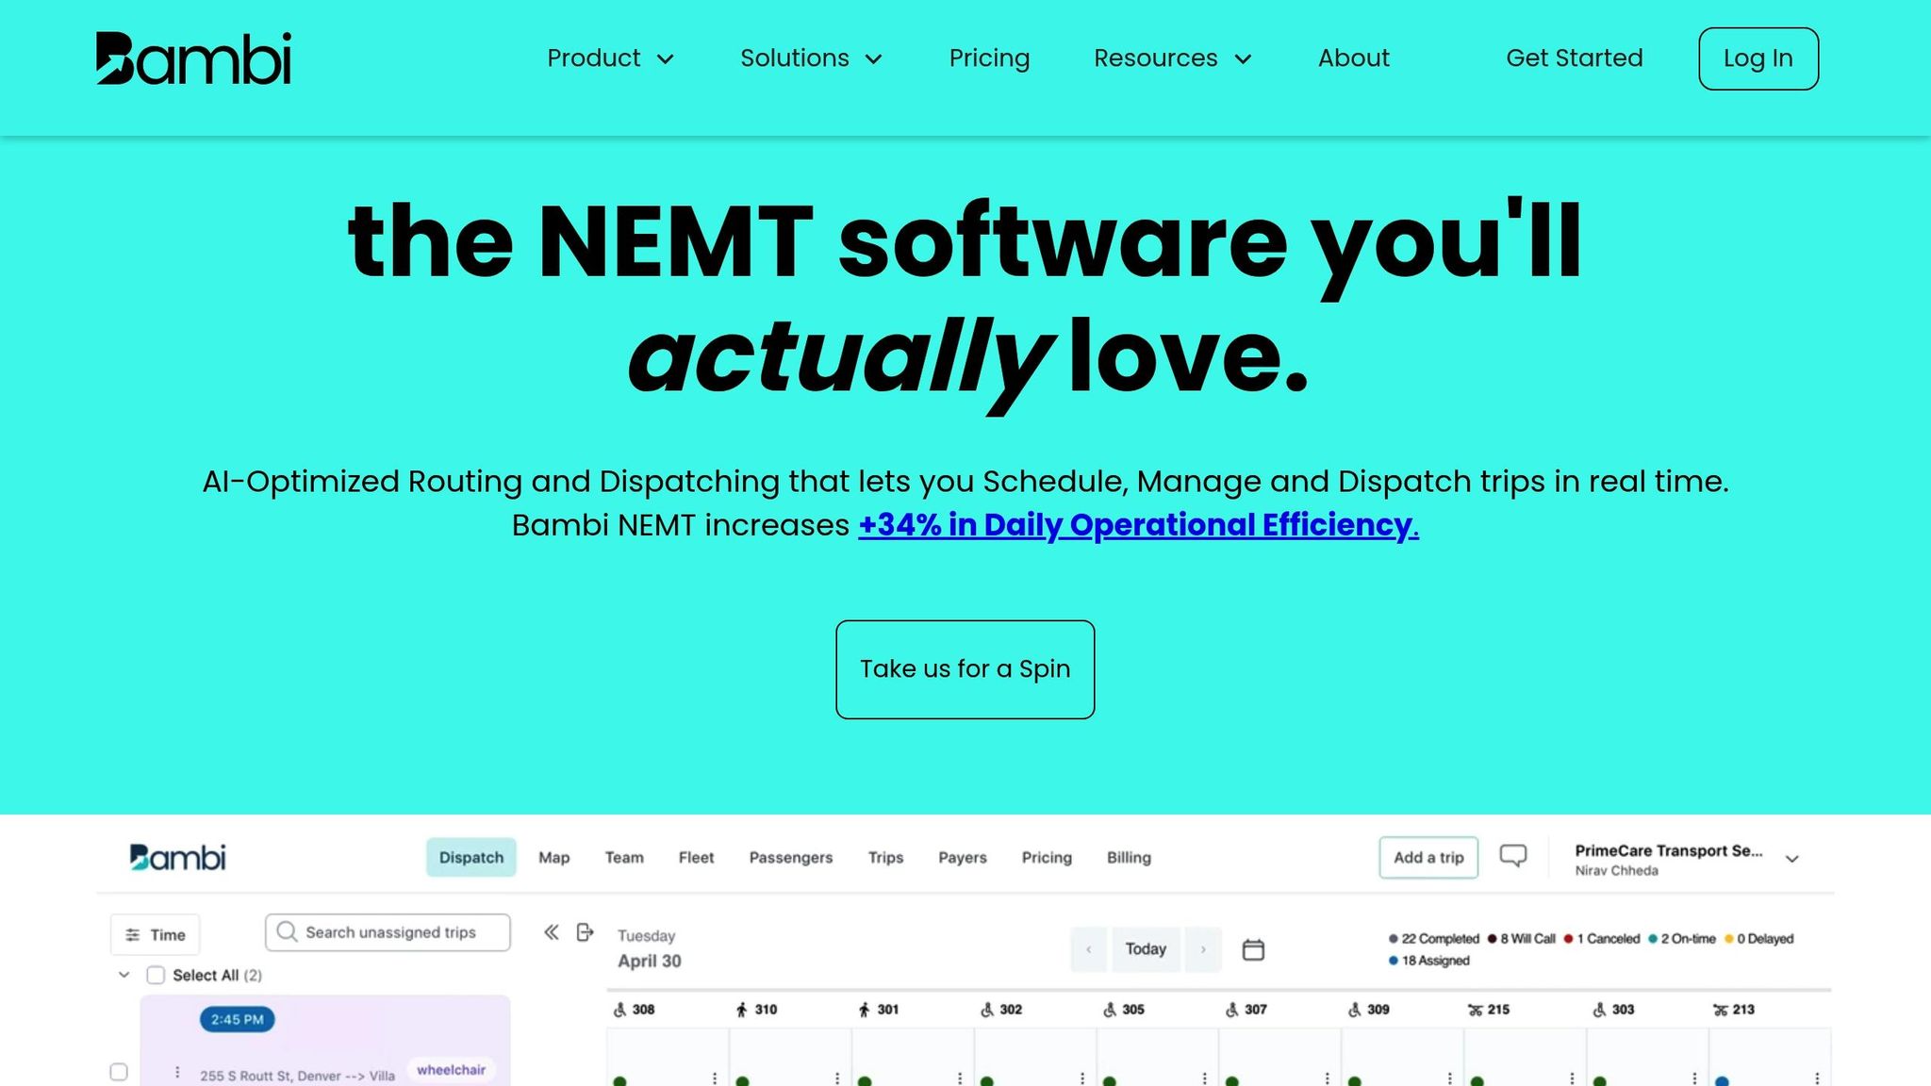Switch to the Billing tab
This screenshot has width=1931, height=1086.
coord(1129,857)
